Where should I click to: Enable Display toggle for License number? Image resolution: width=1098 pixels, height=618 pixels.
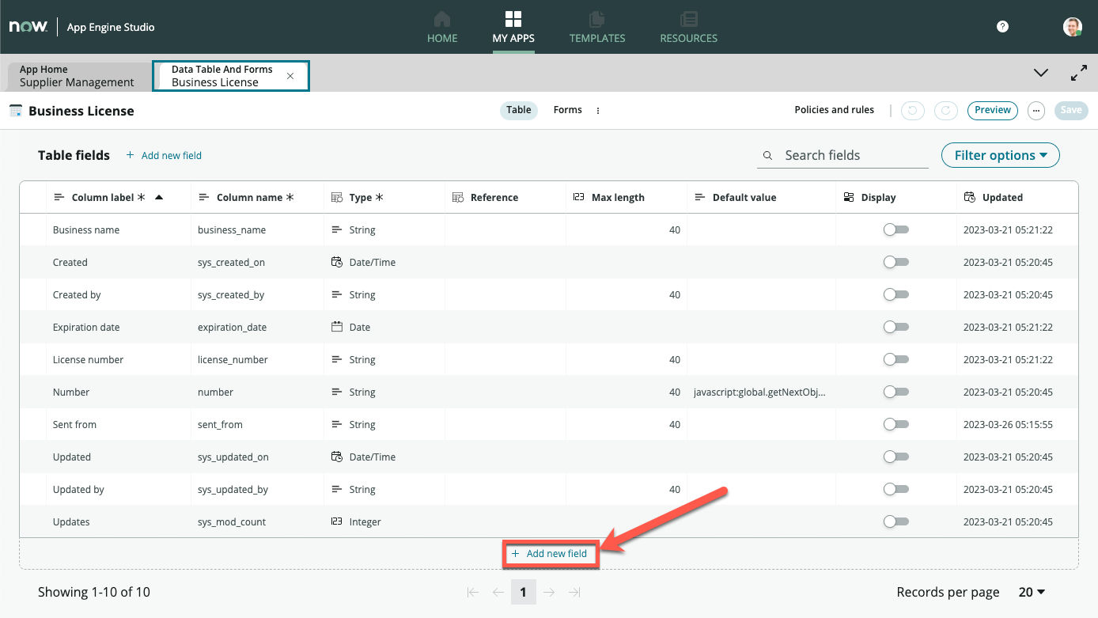pos(895,359)
